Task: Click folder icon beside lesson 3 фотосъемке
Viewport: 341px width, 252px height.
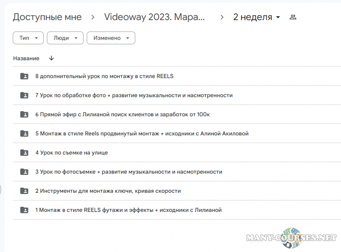Action: (x=24, y=172)
